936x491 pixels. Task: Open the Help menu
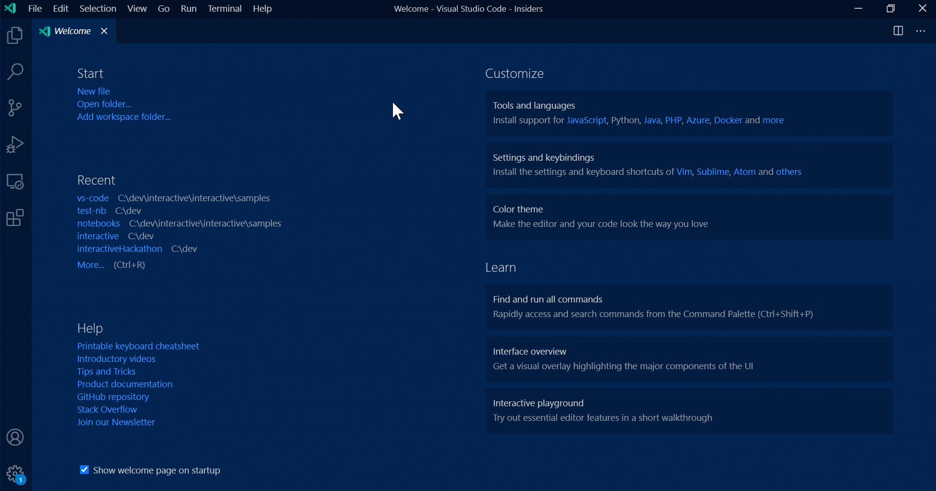[x=262, y=9]
